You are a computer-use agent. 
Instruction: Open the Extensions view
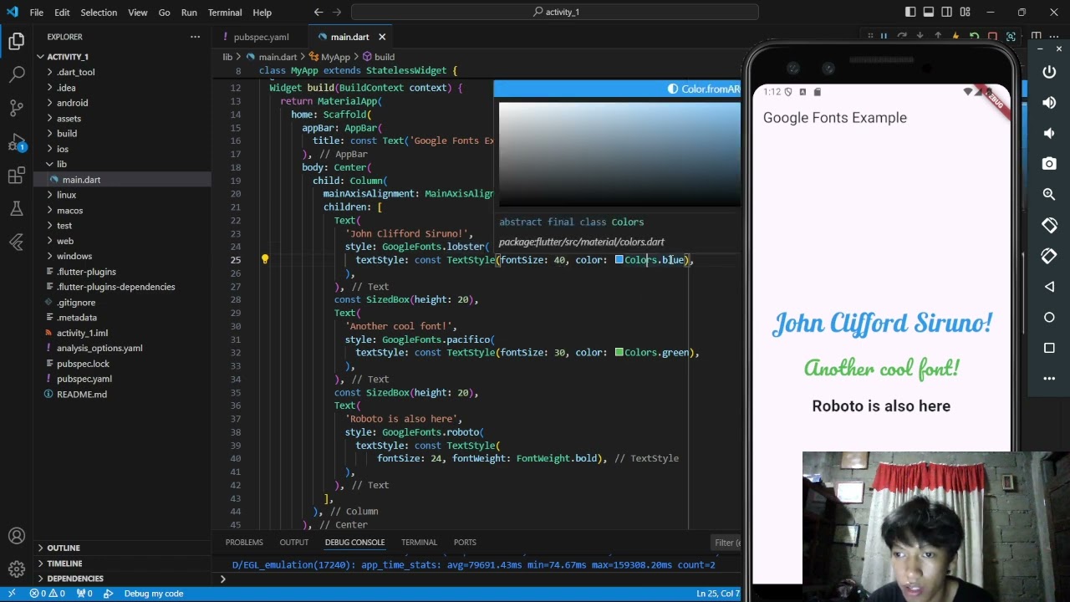(x=17, y=176)
